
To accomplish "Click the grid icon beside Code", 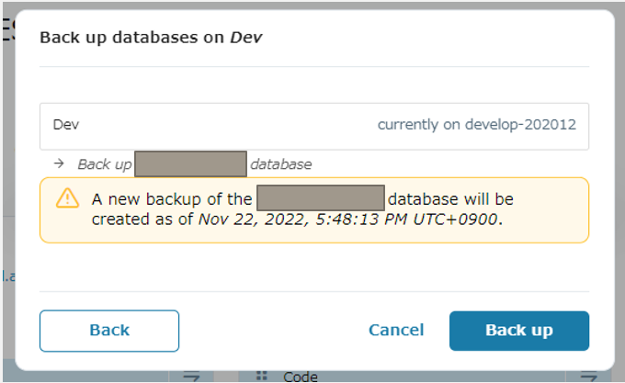I will 261,376.
